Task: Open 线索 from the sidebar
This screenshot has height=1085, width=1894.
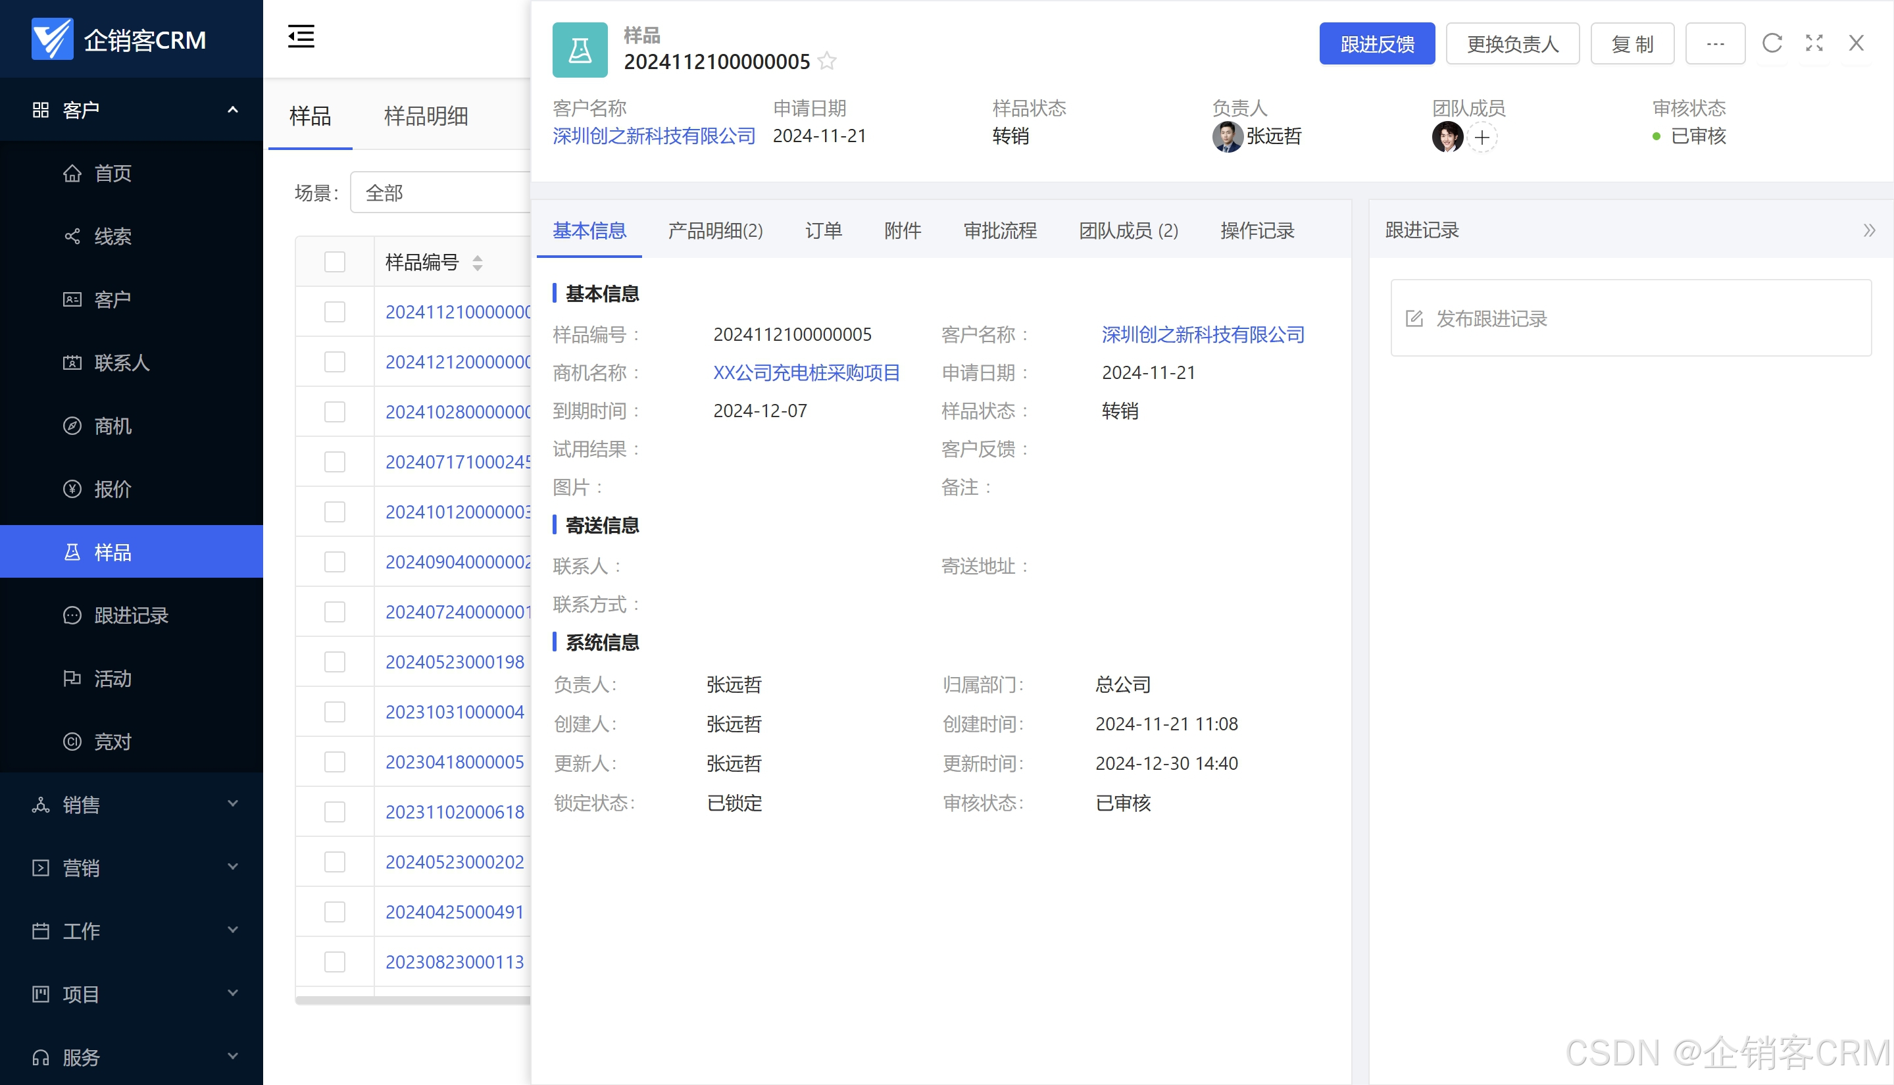Action: coord(112,236)
